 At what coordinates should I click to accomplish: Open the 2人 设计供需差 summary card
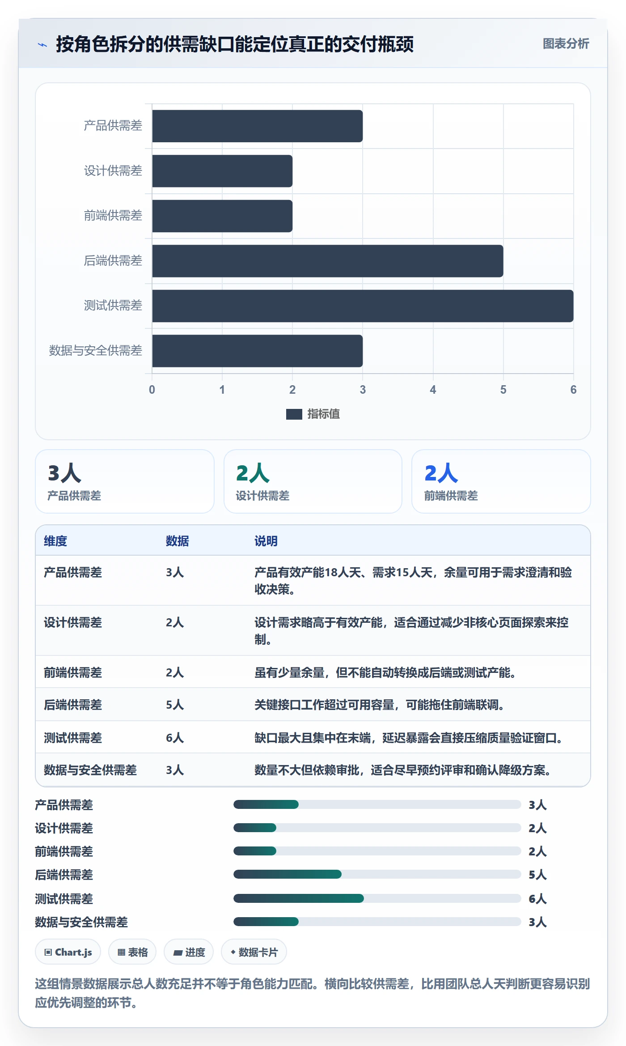coord(313,481)
